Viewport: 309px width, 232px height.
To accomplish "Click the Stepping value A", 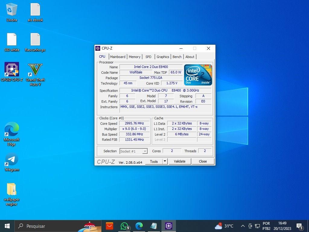I will 203,96.
